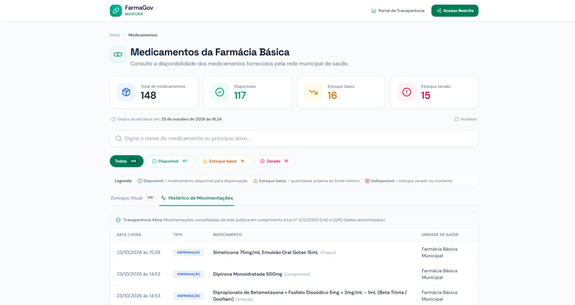Click the Dipropionato de Betametasona medication name
The image size is (575, 305).
click(x=310, y=296)
